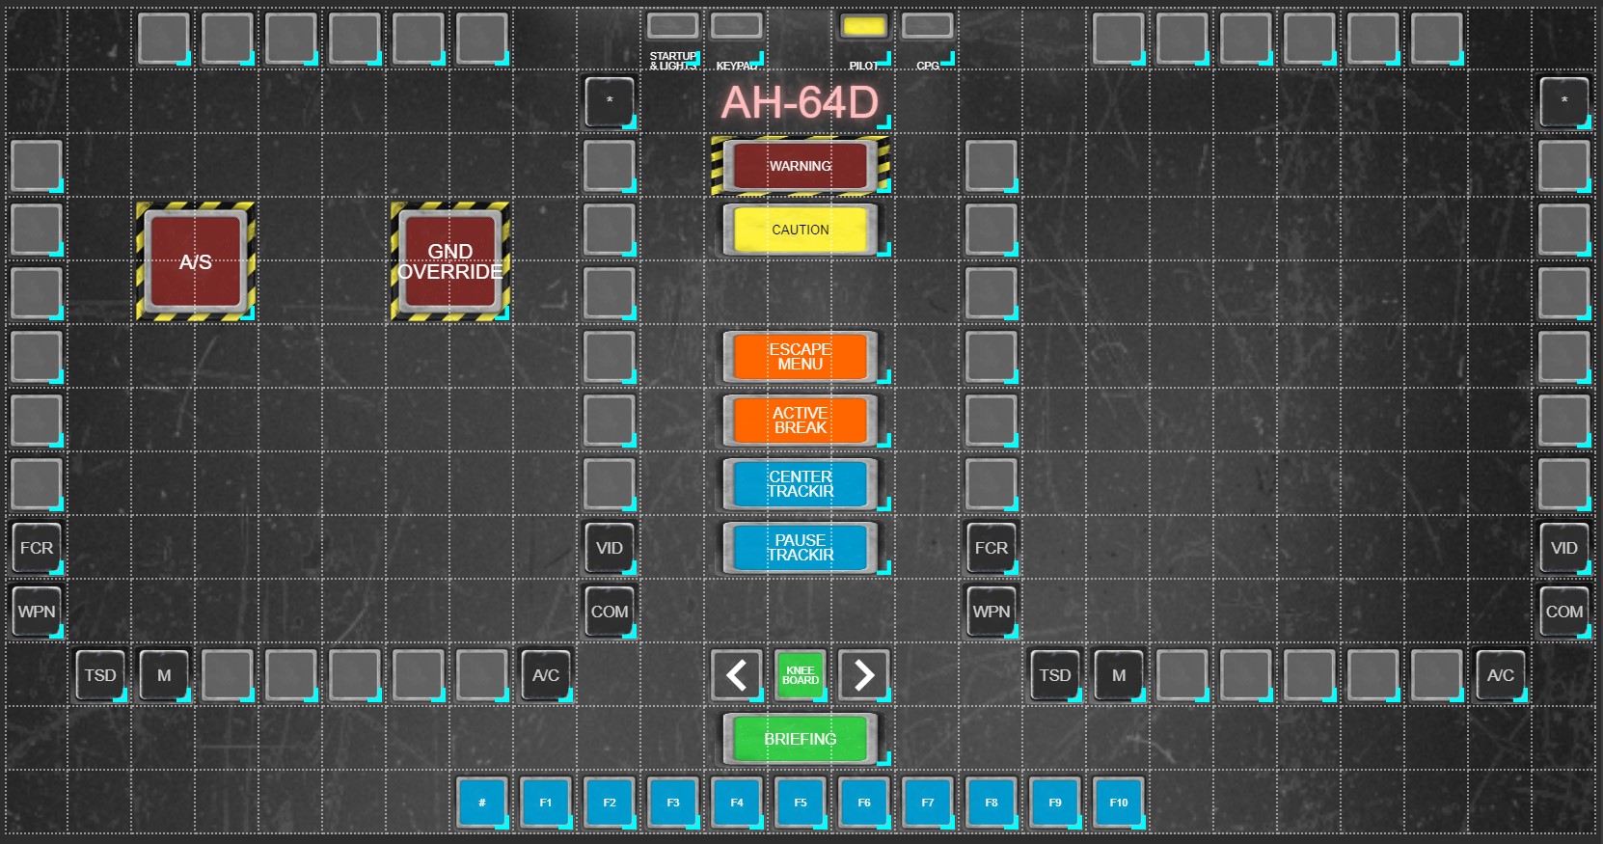Select the KEYPAD tab
The image size is (1603, 844).
[x=736, y=27]
